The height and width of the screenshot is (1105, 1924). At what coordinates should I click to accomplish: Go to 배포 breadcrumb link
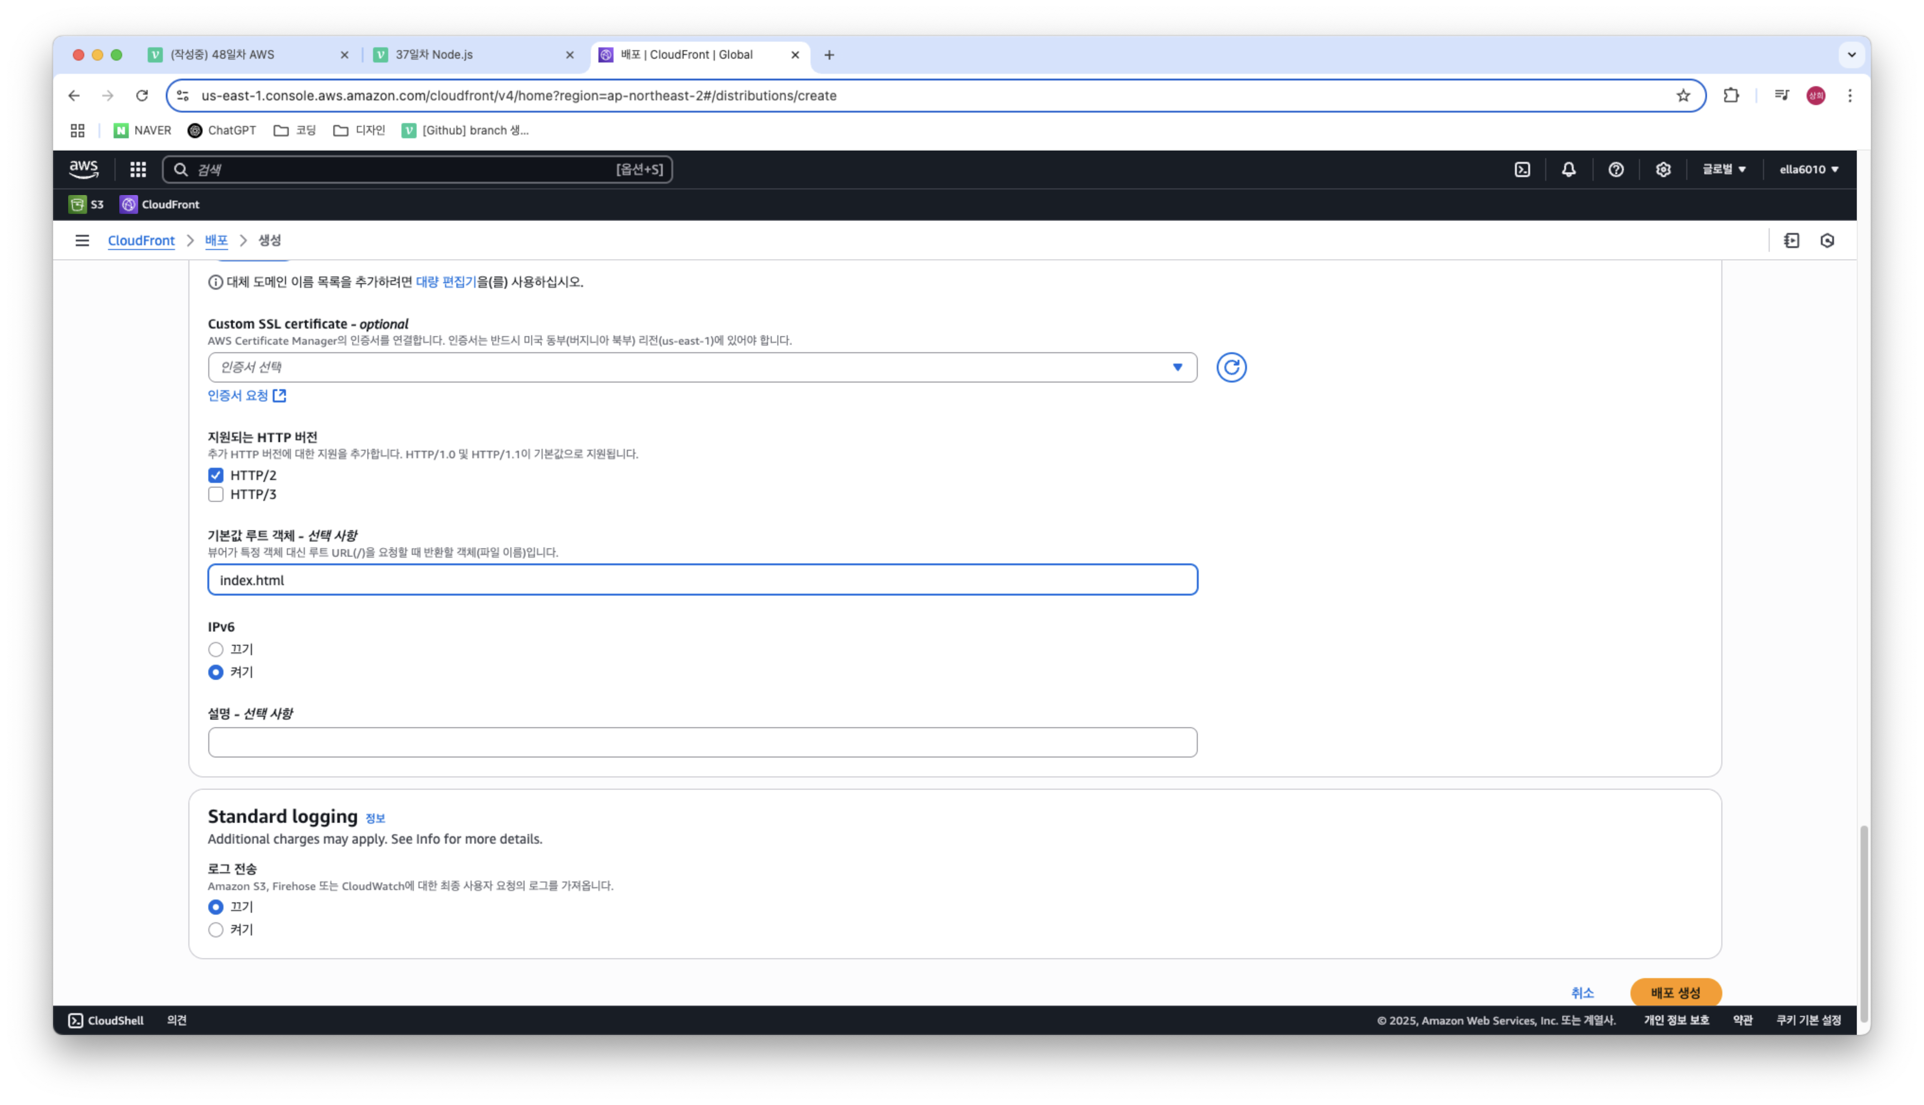[x=216, y=241]
